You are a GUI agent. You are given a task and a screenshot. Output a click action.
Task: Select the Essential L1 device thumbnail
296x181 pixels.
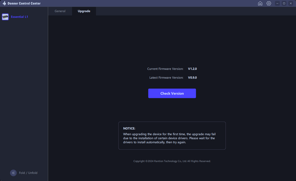(5, 17)
